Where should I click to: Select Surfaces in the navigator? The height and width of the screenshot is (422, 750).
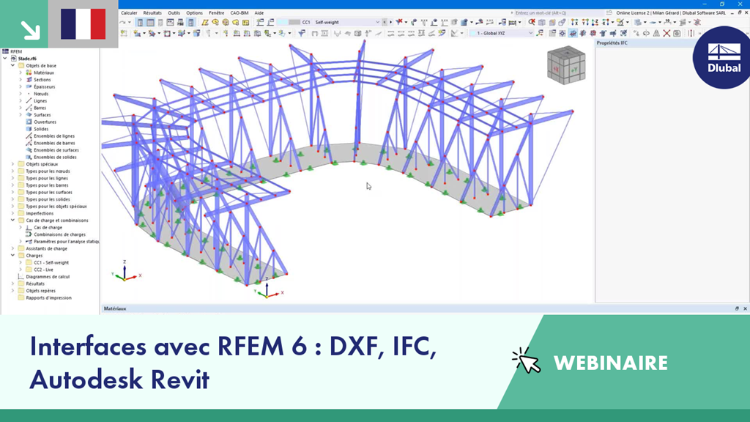click(42, 115)
